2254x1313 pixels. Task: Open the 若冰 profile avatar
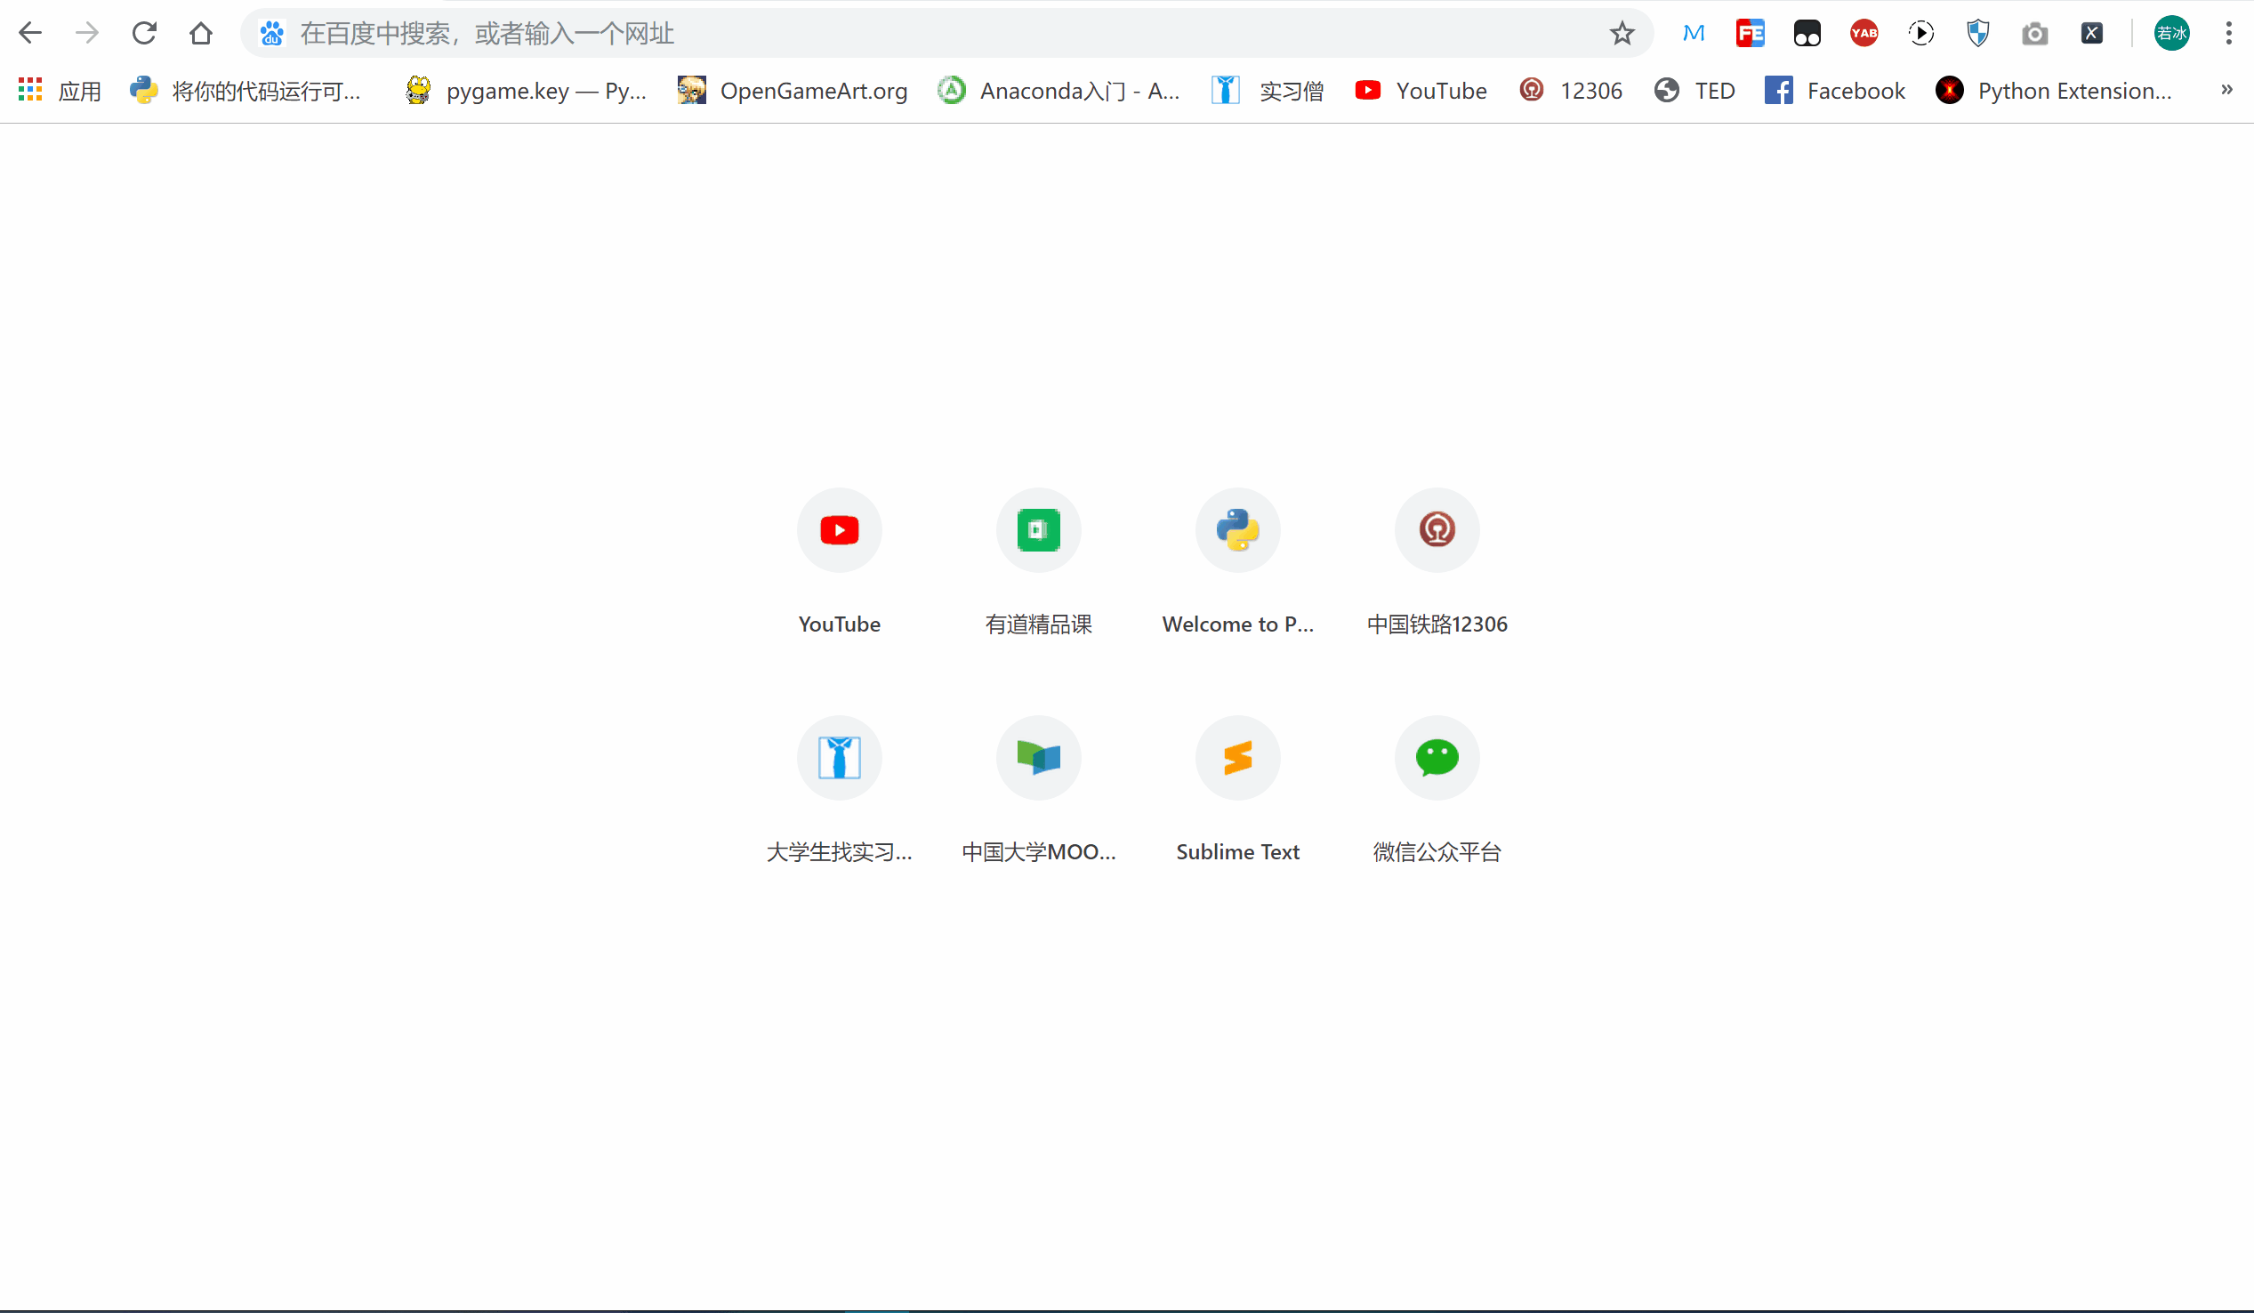[x=2171, y=34]
